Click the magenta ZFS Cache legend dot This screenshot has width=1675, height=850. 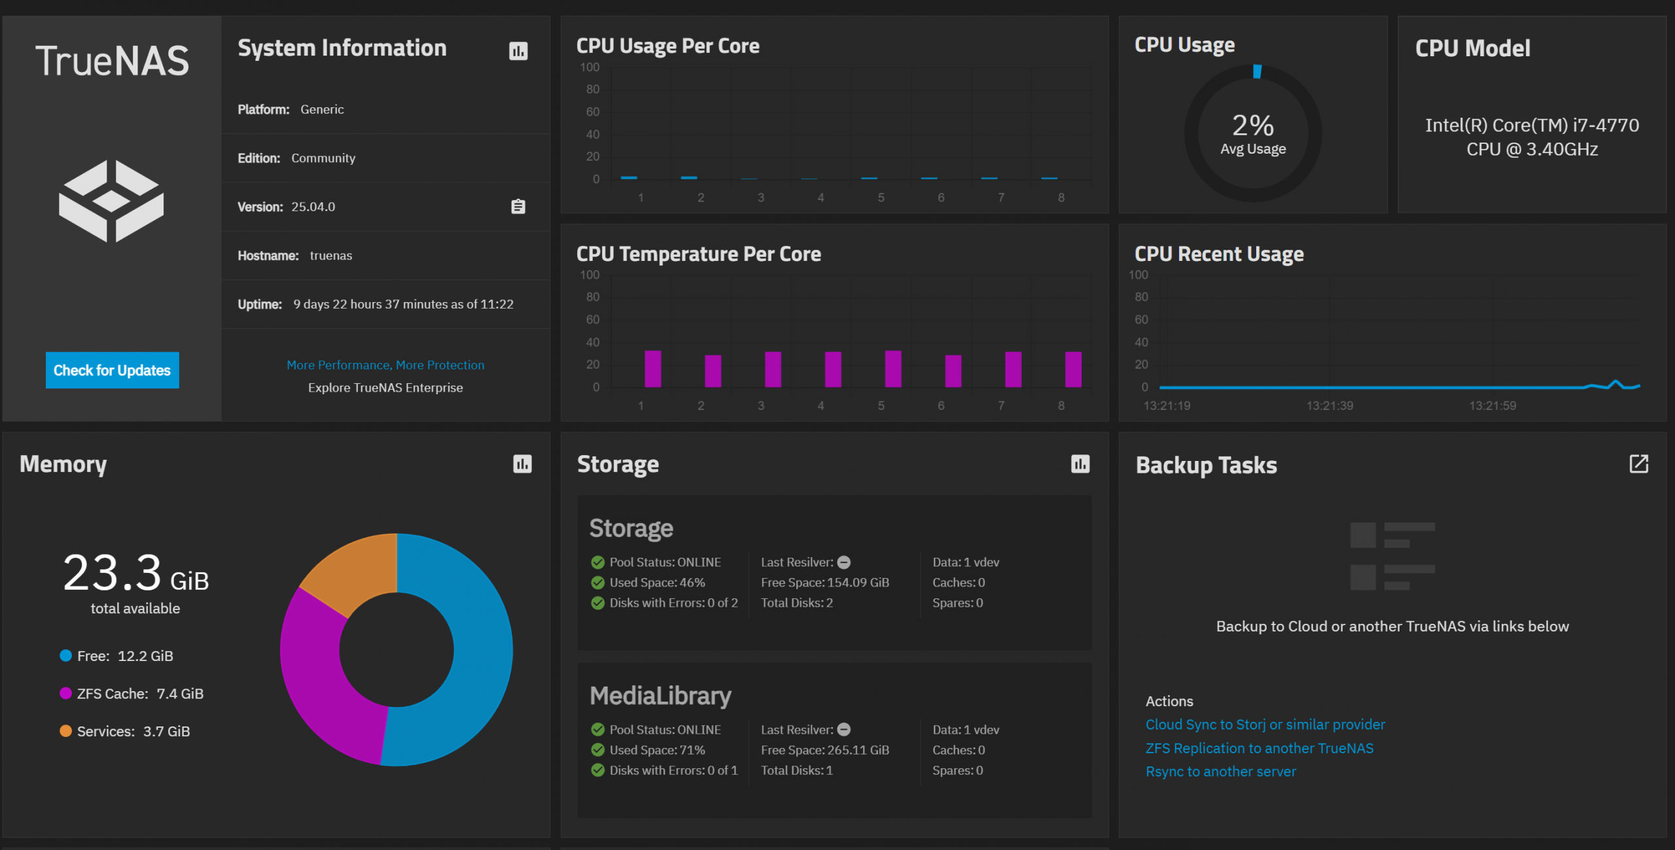click(65, 694)
